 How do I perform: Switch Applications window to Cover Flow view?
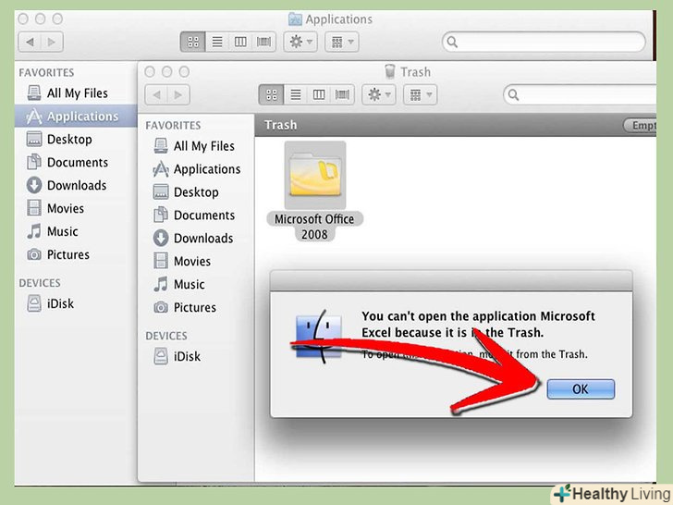[264, 42]
